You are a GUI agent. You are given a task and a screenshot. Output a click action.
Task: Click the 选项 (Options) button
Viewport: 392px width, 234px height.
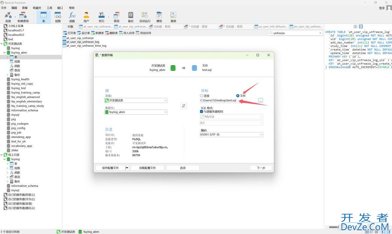point(183,168)
